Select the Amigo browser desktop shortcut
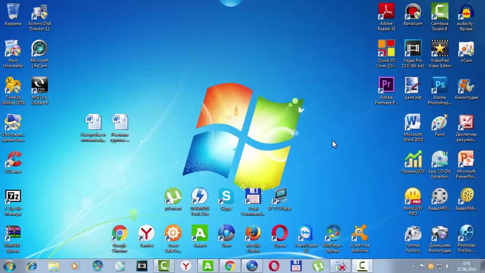This screenshot has width=485, height=273. point(199,234)
